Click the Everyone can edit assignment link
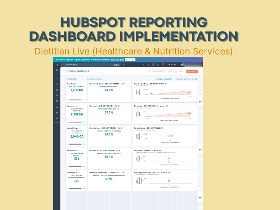 click(191, 79)
